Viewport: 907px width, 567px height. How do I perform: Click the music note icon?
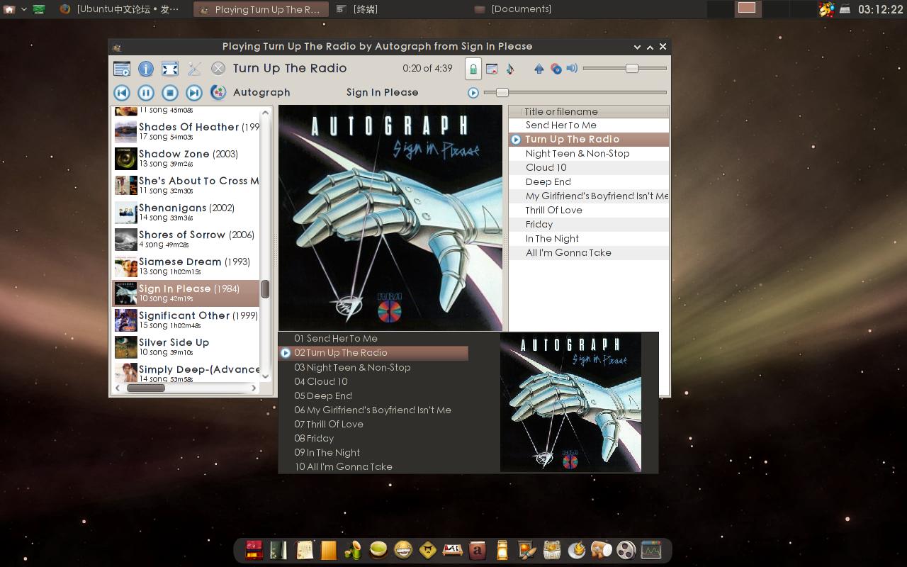509,69
